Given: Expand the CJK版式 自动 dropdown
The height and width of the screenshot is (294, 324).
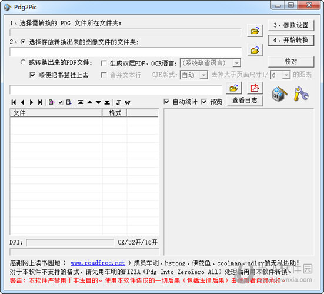Looking at the screenshot, I should 203,75.
